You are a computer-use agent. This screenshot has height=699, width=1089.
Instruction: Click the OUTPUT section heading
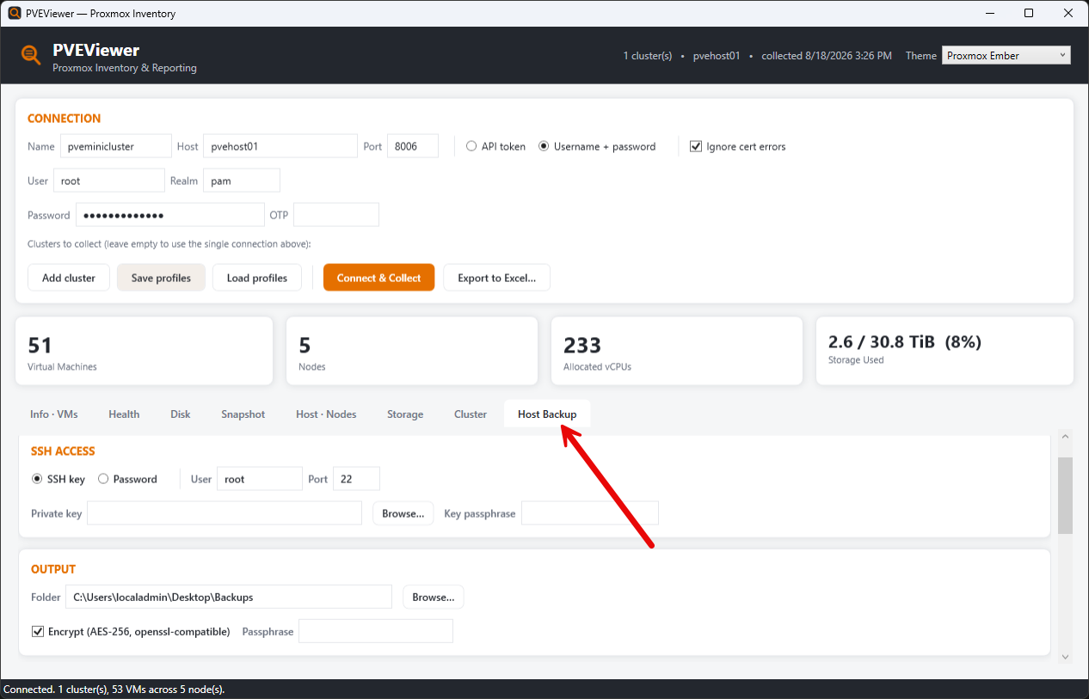pos(53,569)
